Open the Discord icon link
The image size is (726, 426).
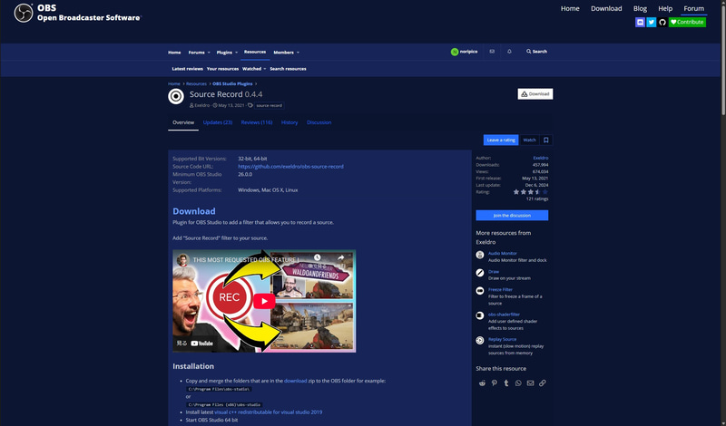tap(640, 22)
